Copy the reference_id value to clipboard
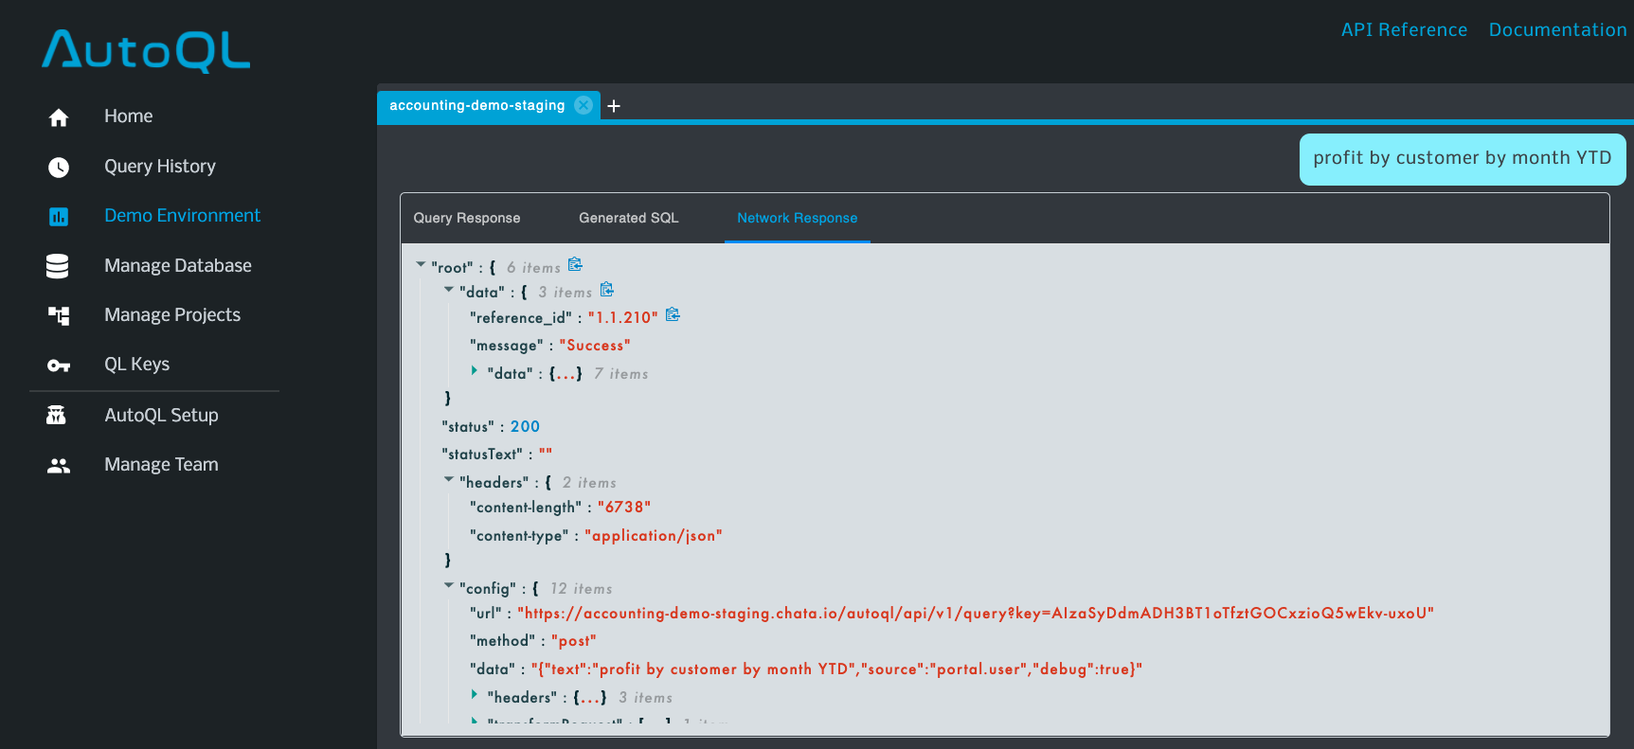Image resolution: width=1634 pixels, height=749 pixels. tap(673, 314)
